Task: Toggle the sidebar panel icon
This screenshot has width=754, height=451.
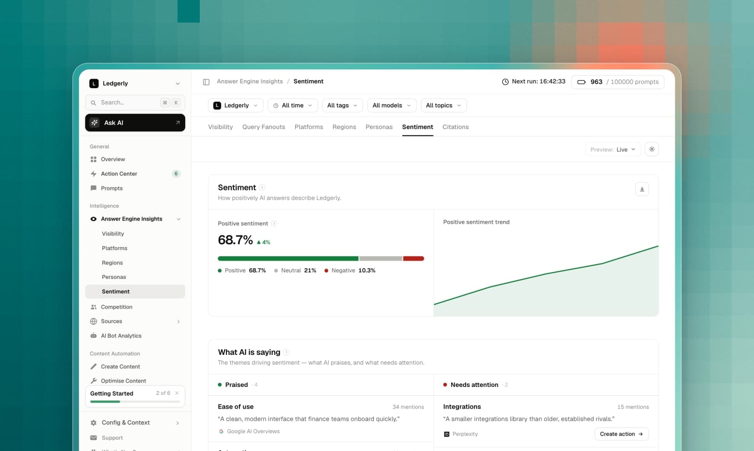Action: [x=206, y=82]
